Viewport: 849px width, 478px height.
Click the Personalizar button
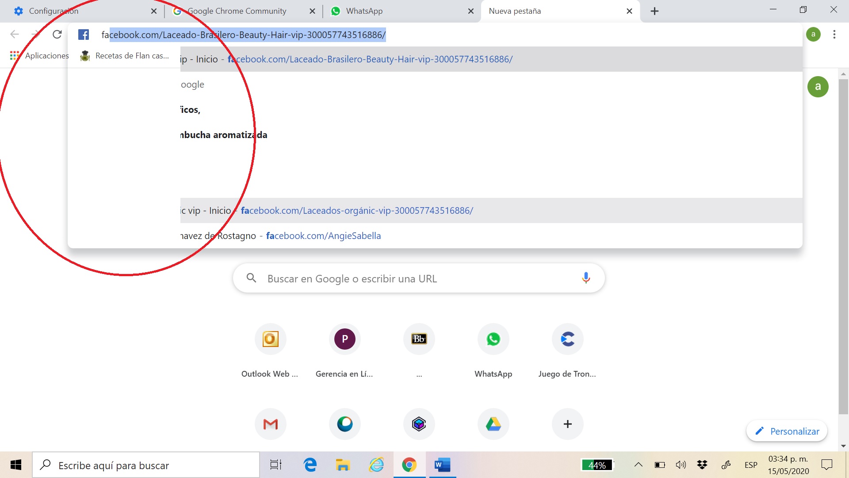coord(787,431)
